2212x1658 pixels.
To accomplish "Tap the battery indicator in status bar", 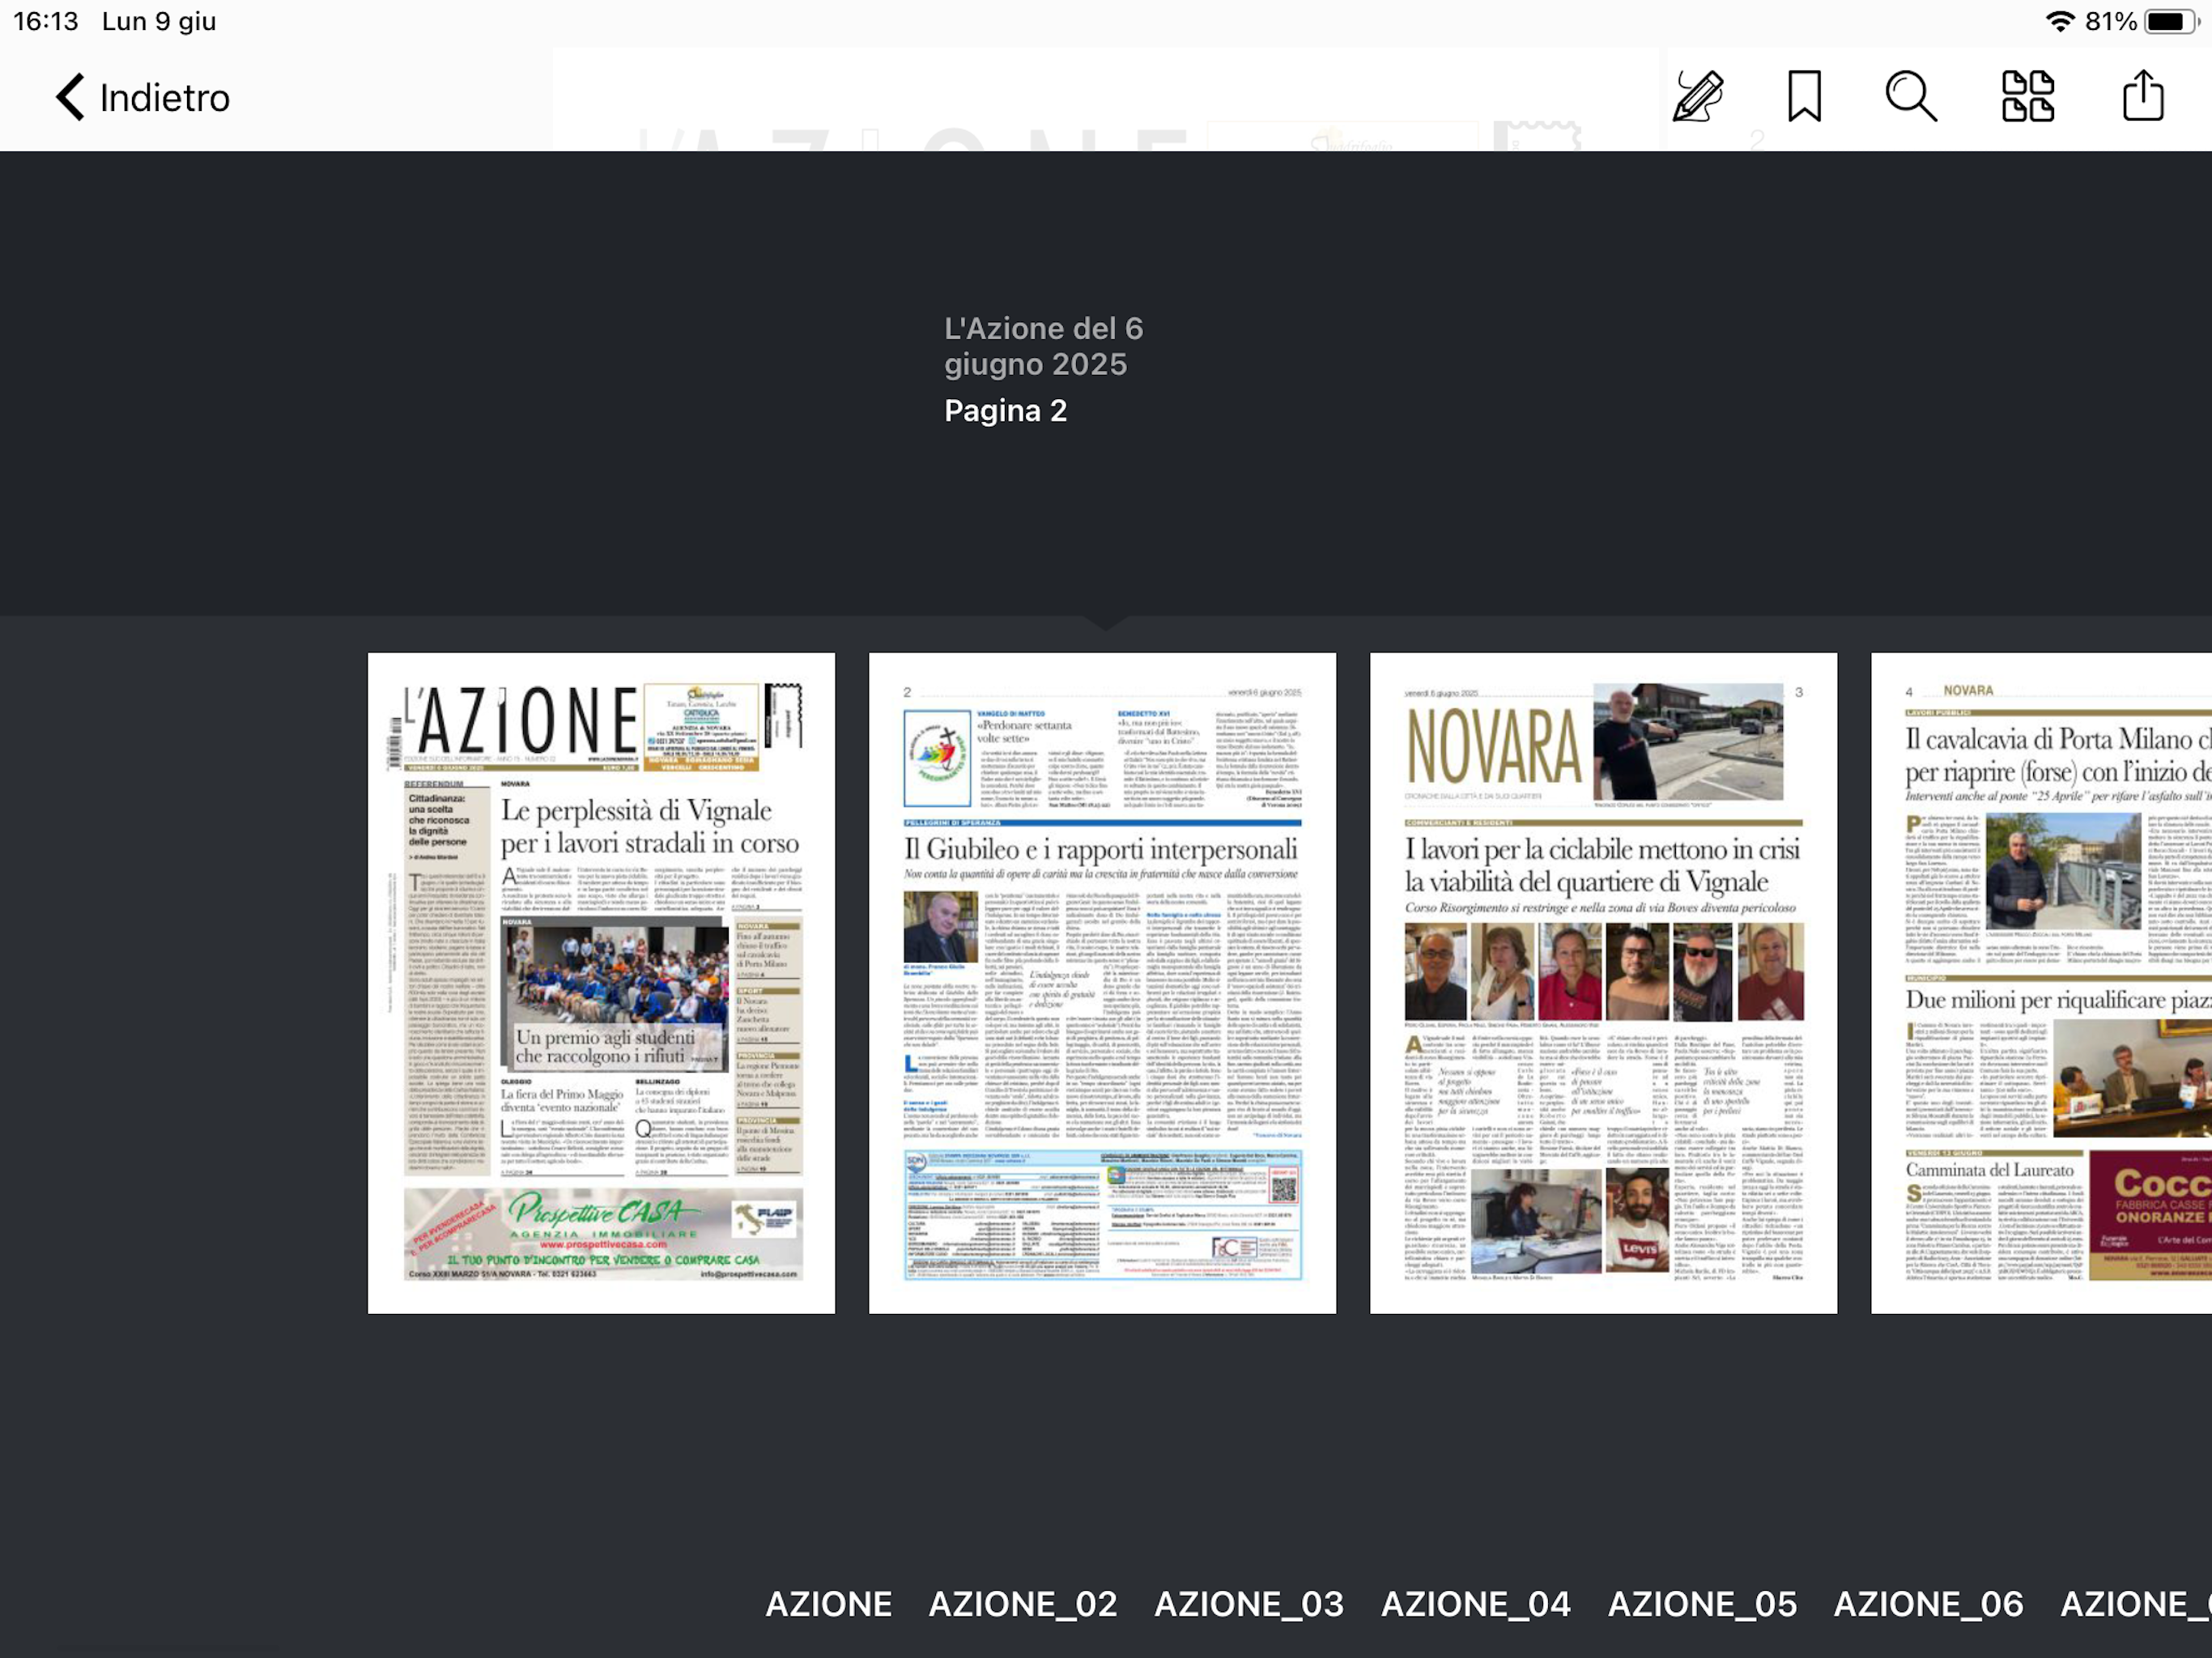I will [x=2171, y=21].
